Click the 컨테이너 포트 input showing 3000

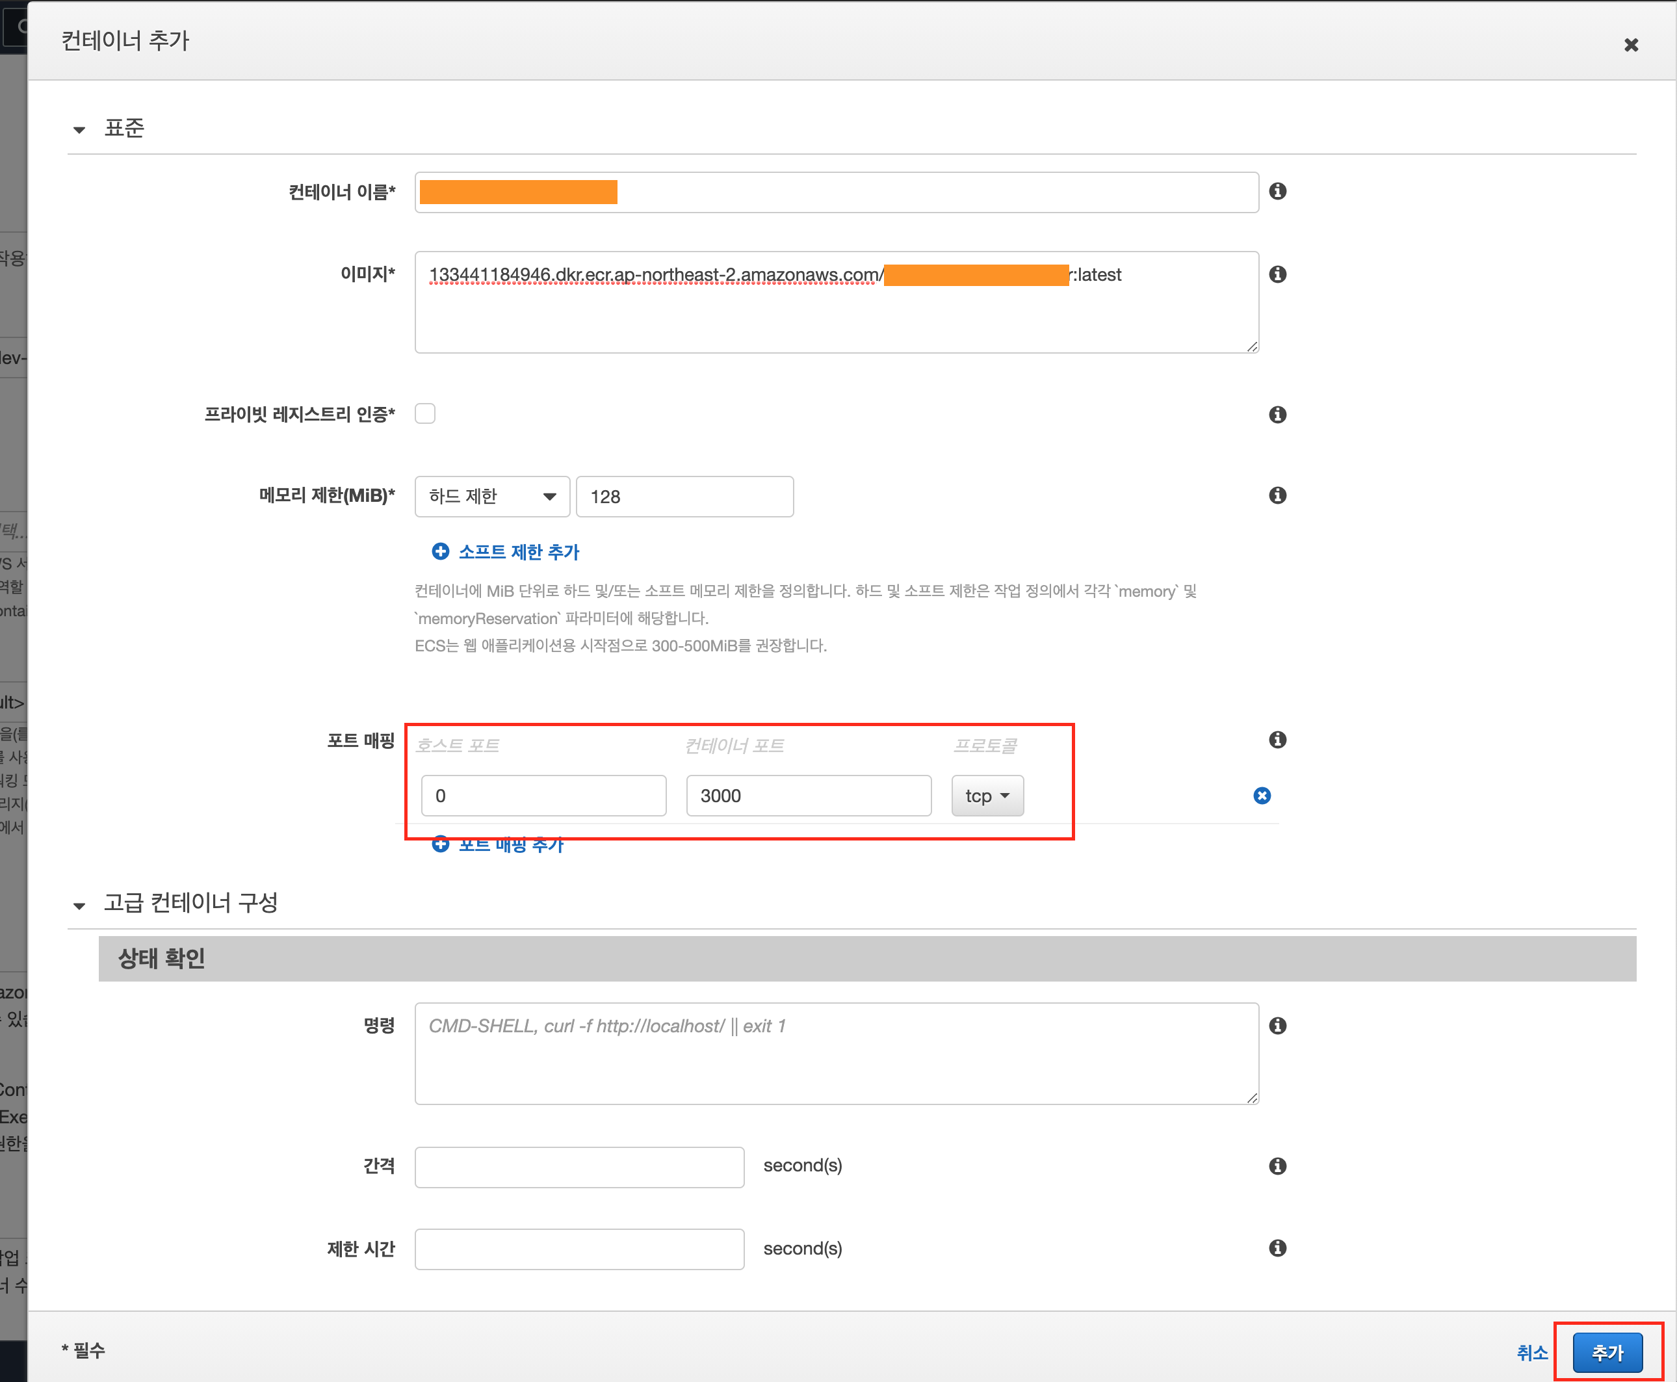point(808,796)
